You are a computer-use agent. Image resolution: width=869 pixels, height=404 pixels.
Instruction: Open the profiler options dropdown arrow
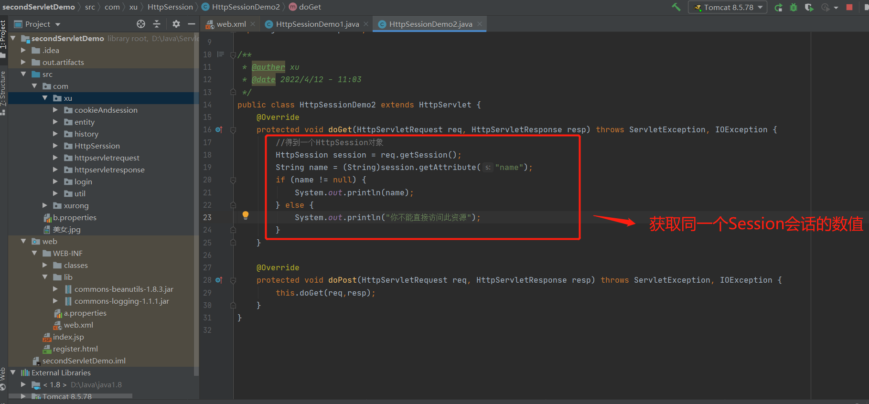836,8
